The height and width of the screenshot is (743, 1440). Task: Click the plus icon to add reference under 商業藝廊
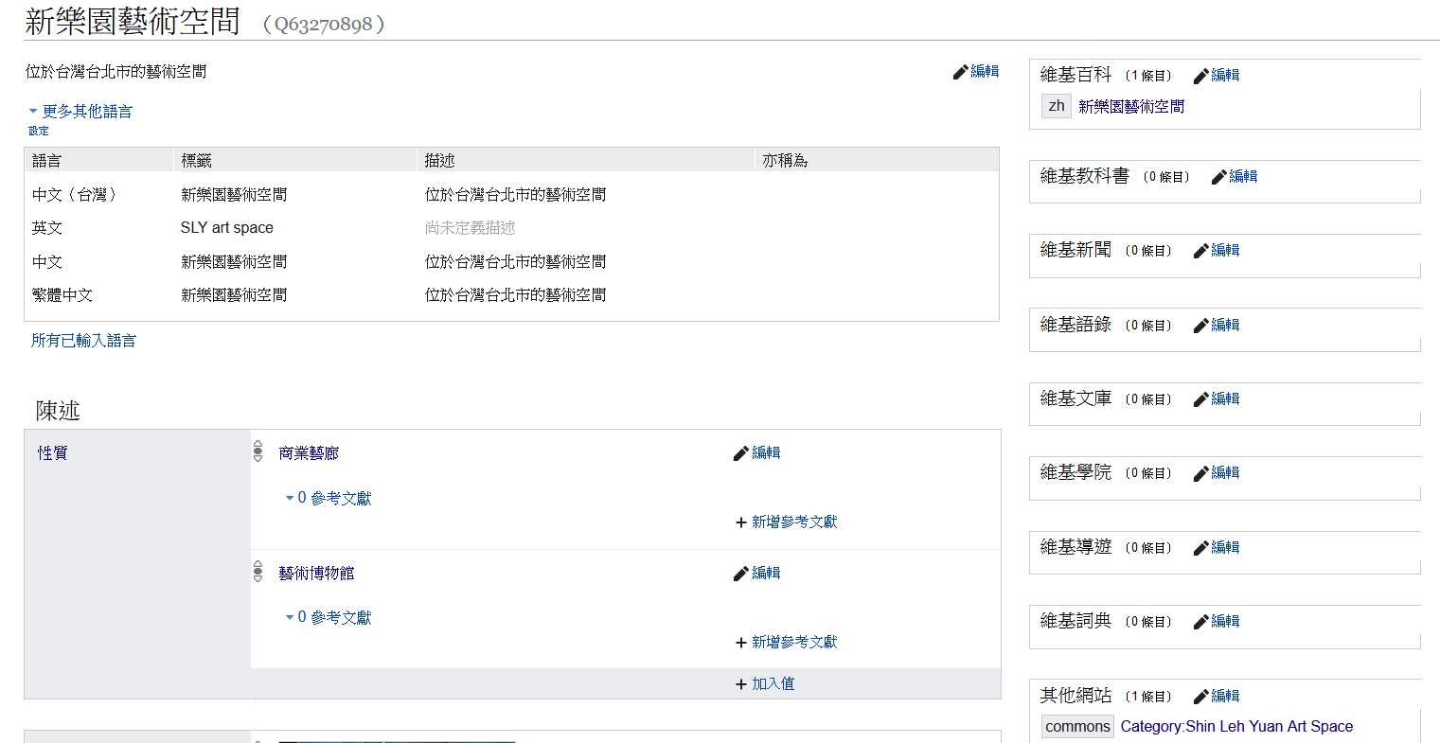[x=741, y=522]
